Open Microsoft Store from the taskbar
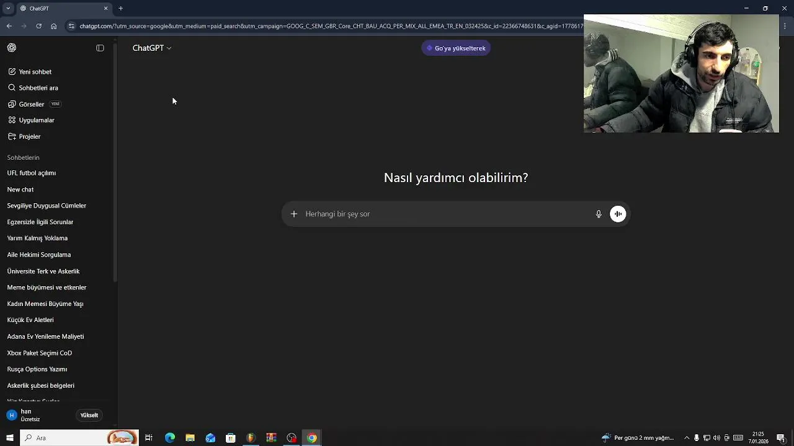 coord(231,438)
